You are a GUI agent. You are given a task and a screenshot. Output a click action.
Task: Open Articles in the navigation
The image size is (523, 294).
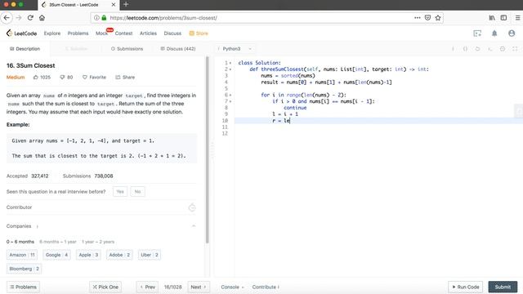pyautogui.click(x=148, y=33)
